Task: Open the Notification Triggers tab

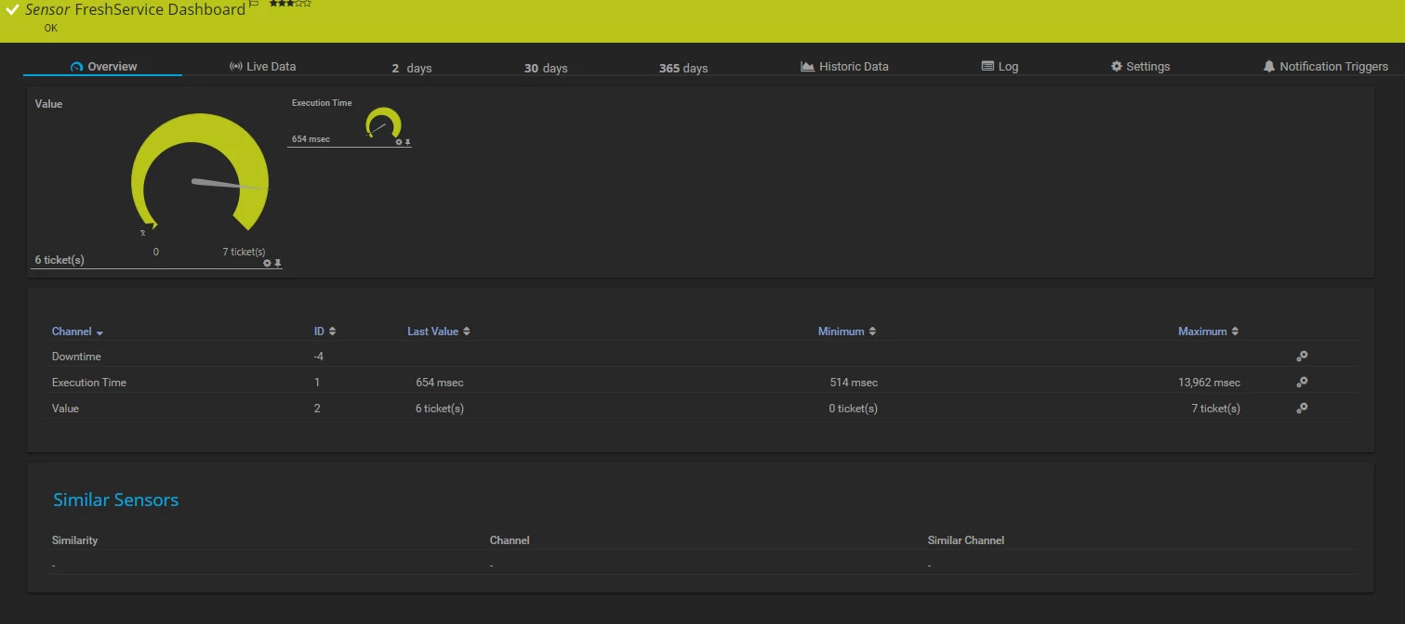Action: (x=1325, y=67)
